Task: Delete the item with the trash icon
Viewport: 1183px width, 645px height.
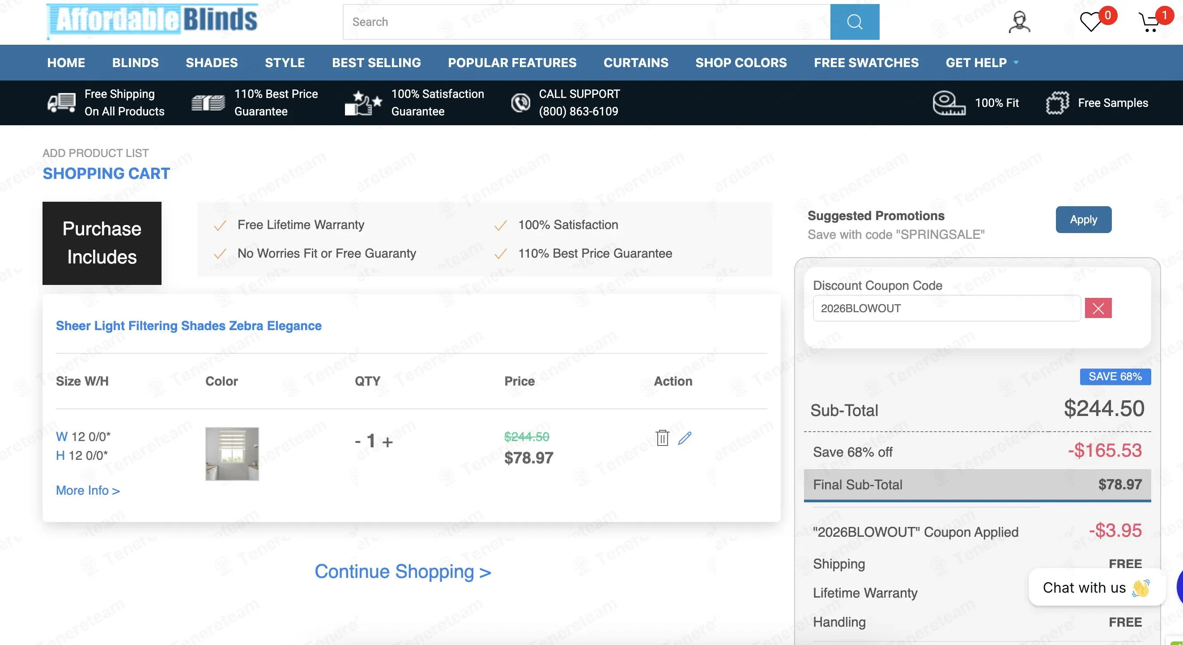Action: 662,438
